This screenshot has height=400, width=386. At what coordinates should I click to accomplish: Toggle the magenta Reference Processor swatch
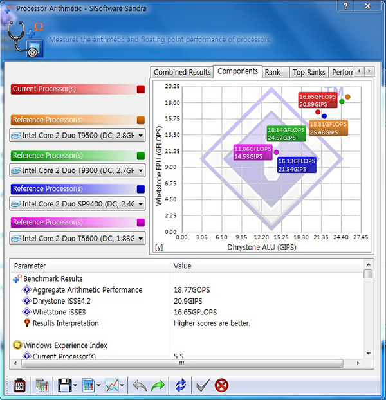pyautogui.click(x=141, y=223)
